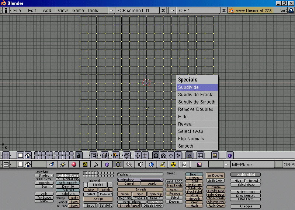Viewport: 295px width, 210px height.
Task: Click the grid-pattern icon in 3D view header
Action: pyautogui.click(x=200, y=155)
